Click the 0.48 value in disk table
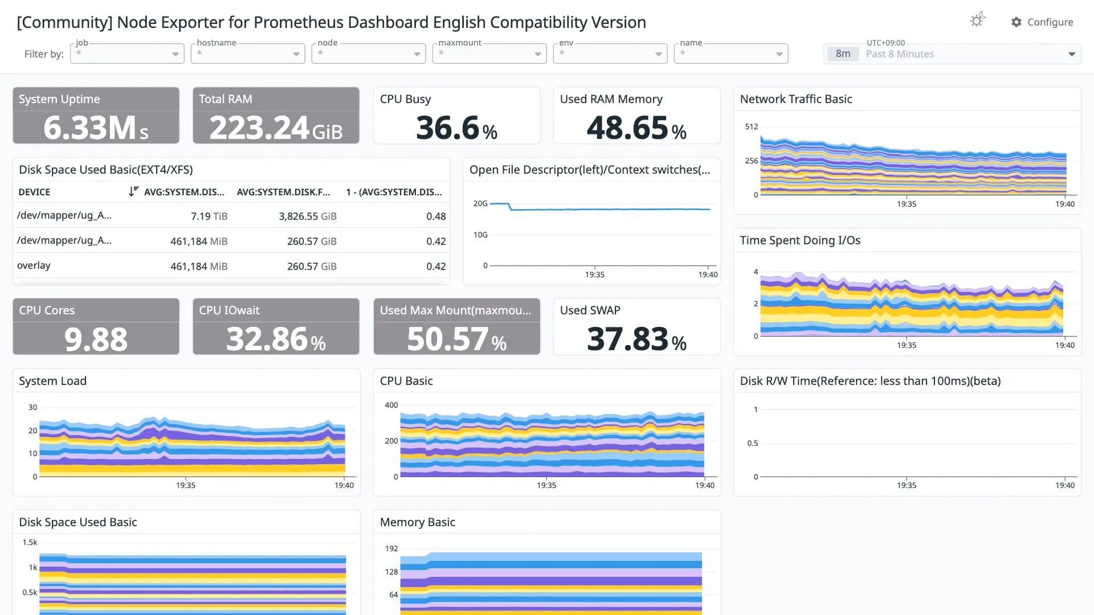Screen dimensions: 1094x615 coord(436,216)
